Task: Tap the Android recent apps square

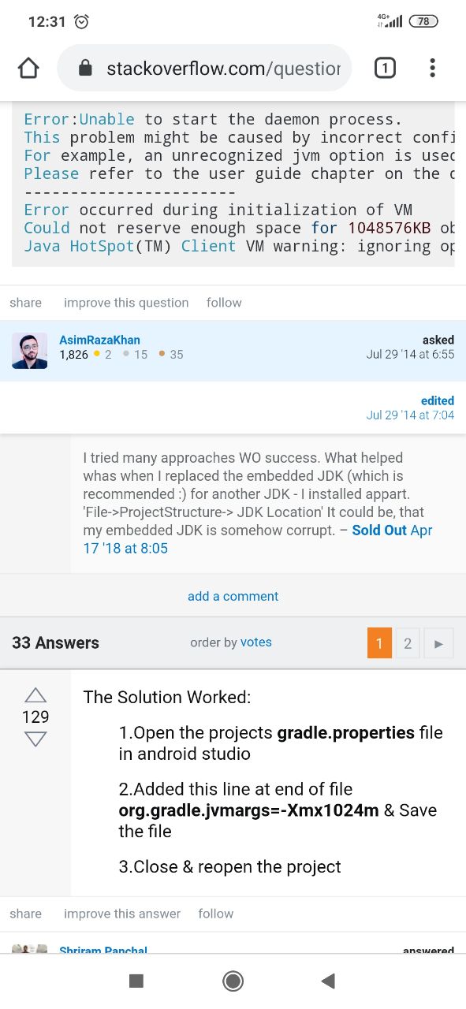Action: [x=136, y=981]
